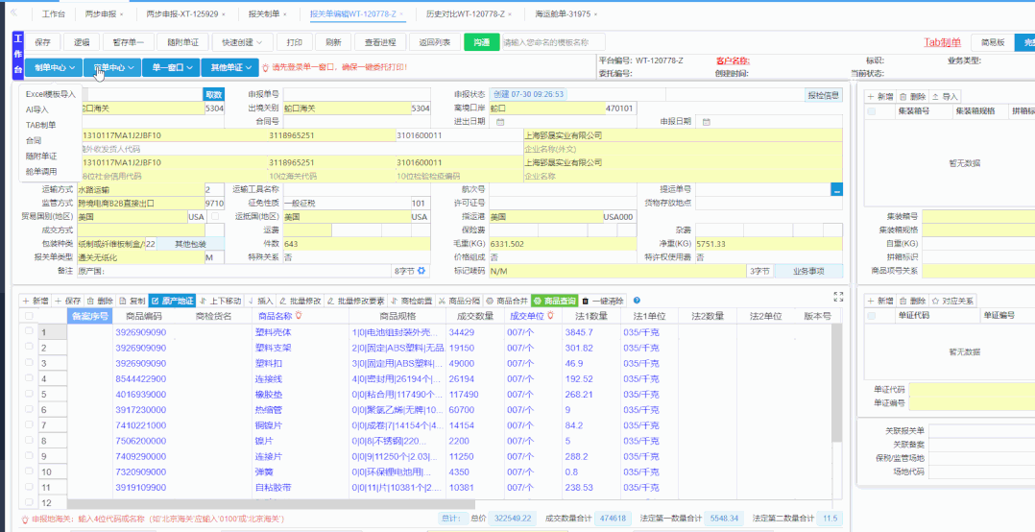Image resolution: width=1035 pixels, height=532 pixels.
Task: Click 商品分隔 scissors toolbar item
Action: (459, 301)
